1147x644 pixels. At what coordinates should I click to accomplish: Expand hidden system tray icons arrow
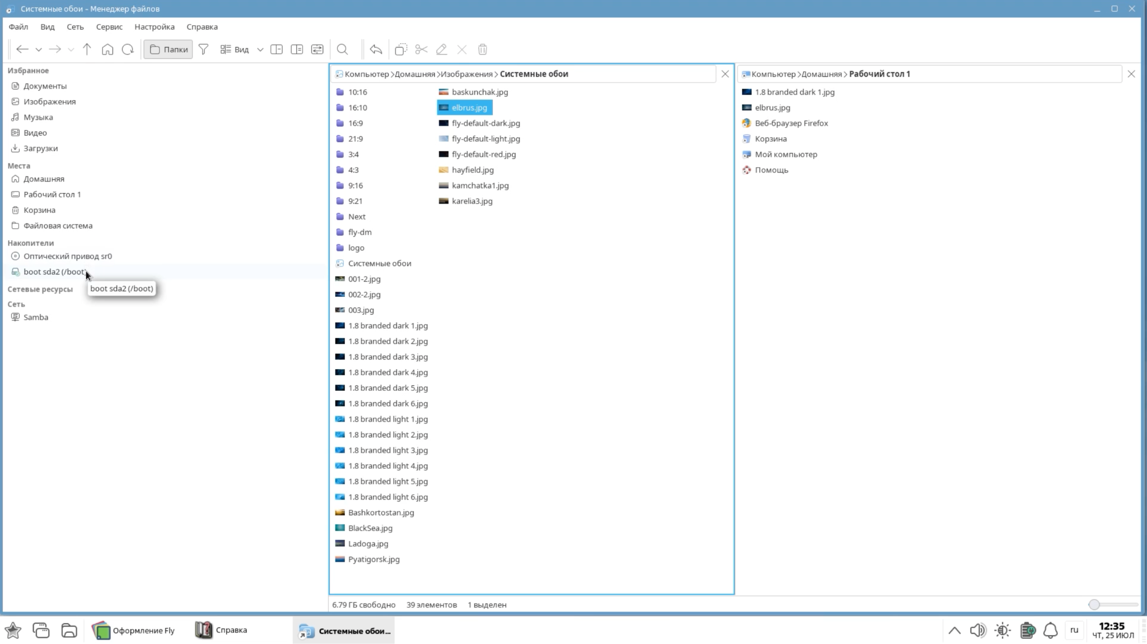click(954, 631)
